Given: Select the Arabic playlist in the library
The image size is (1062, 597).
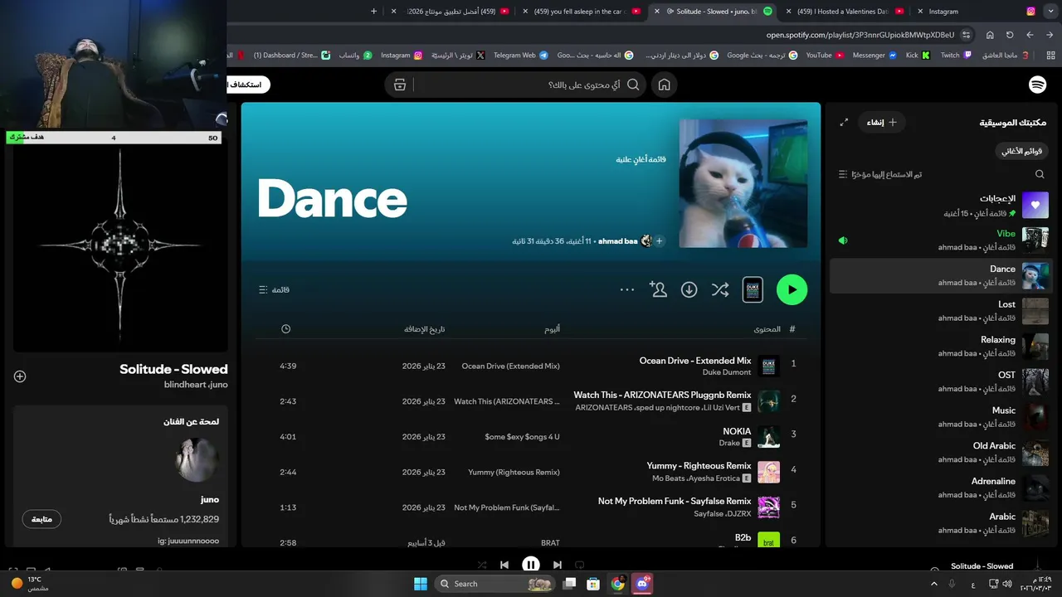Looking at the screenshot, I should point(942,523).
